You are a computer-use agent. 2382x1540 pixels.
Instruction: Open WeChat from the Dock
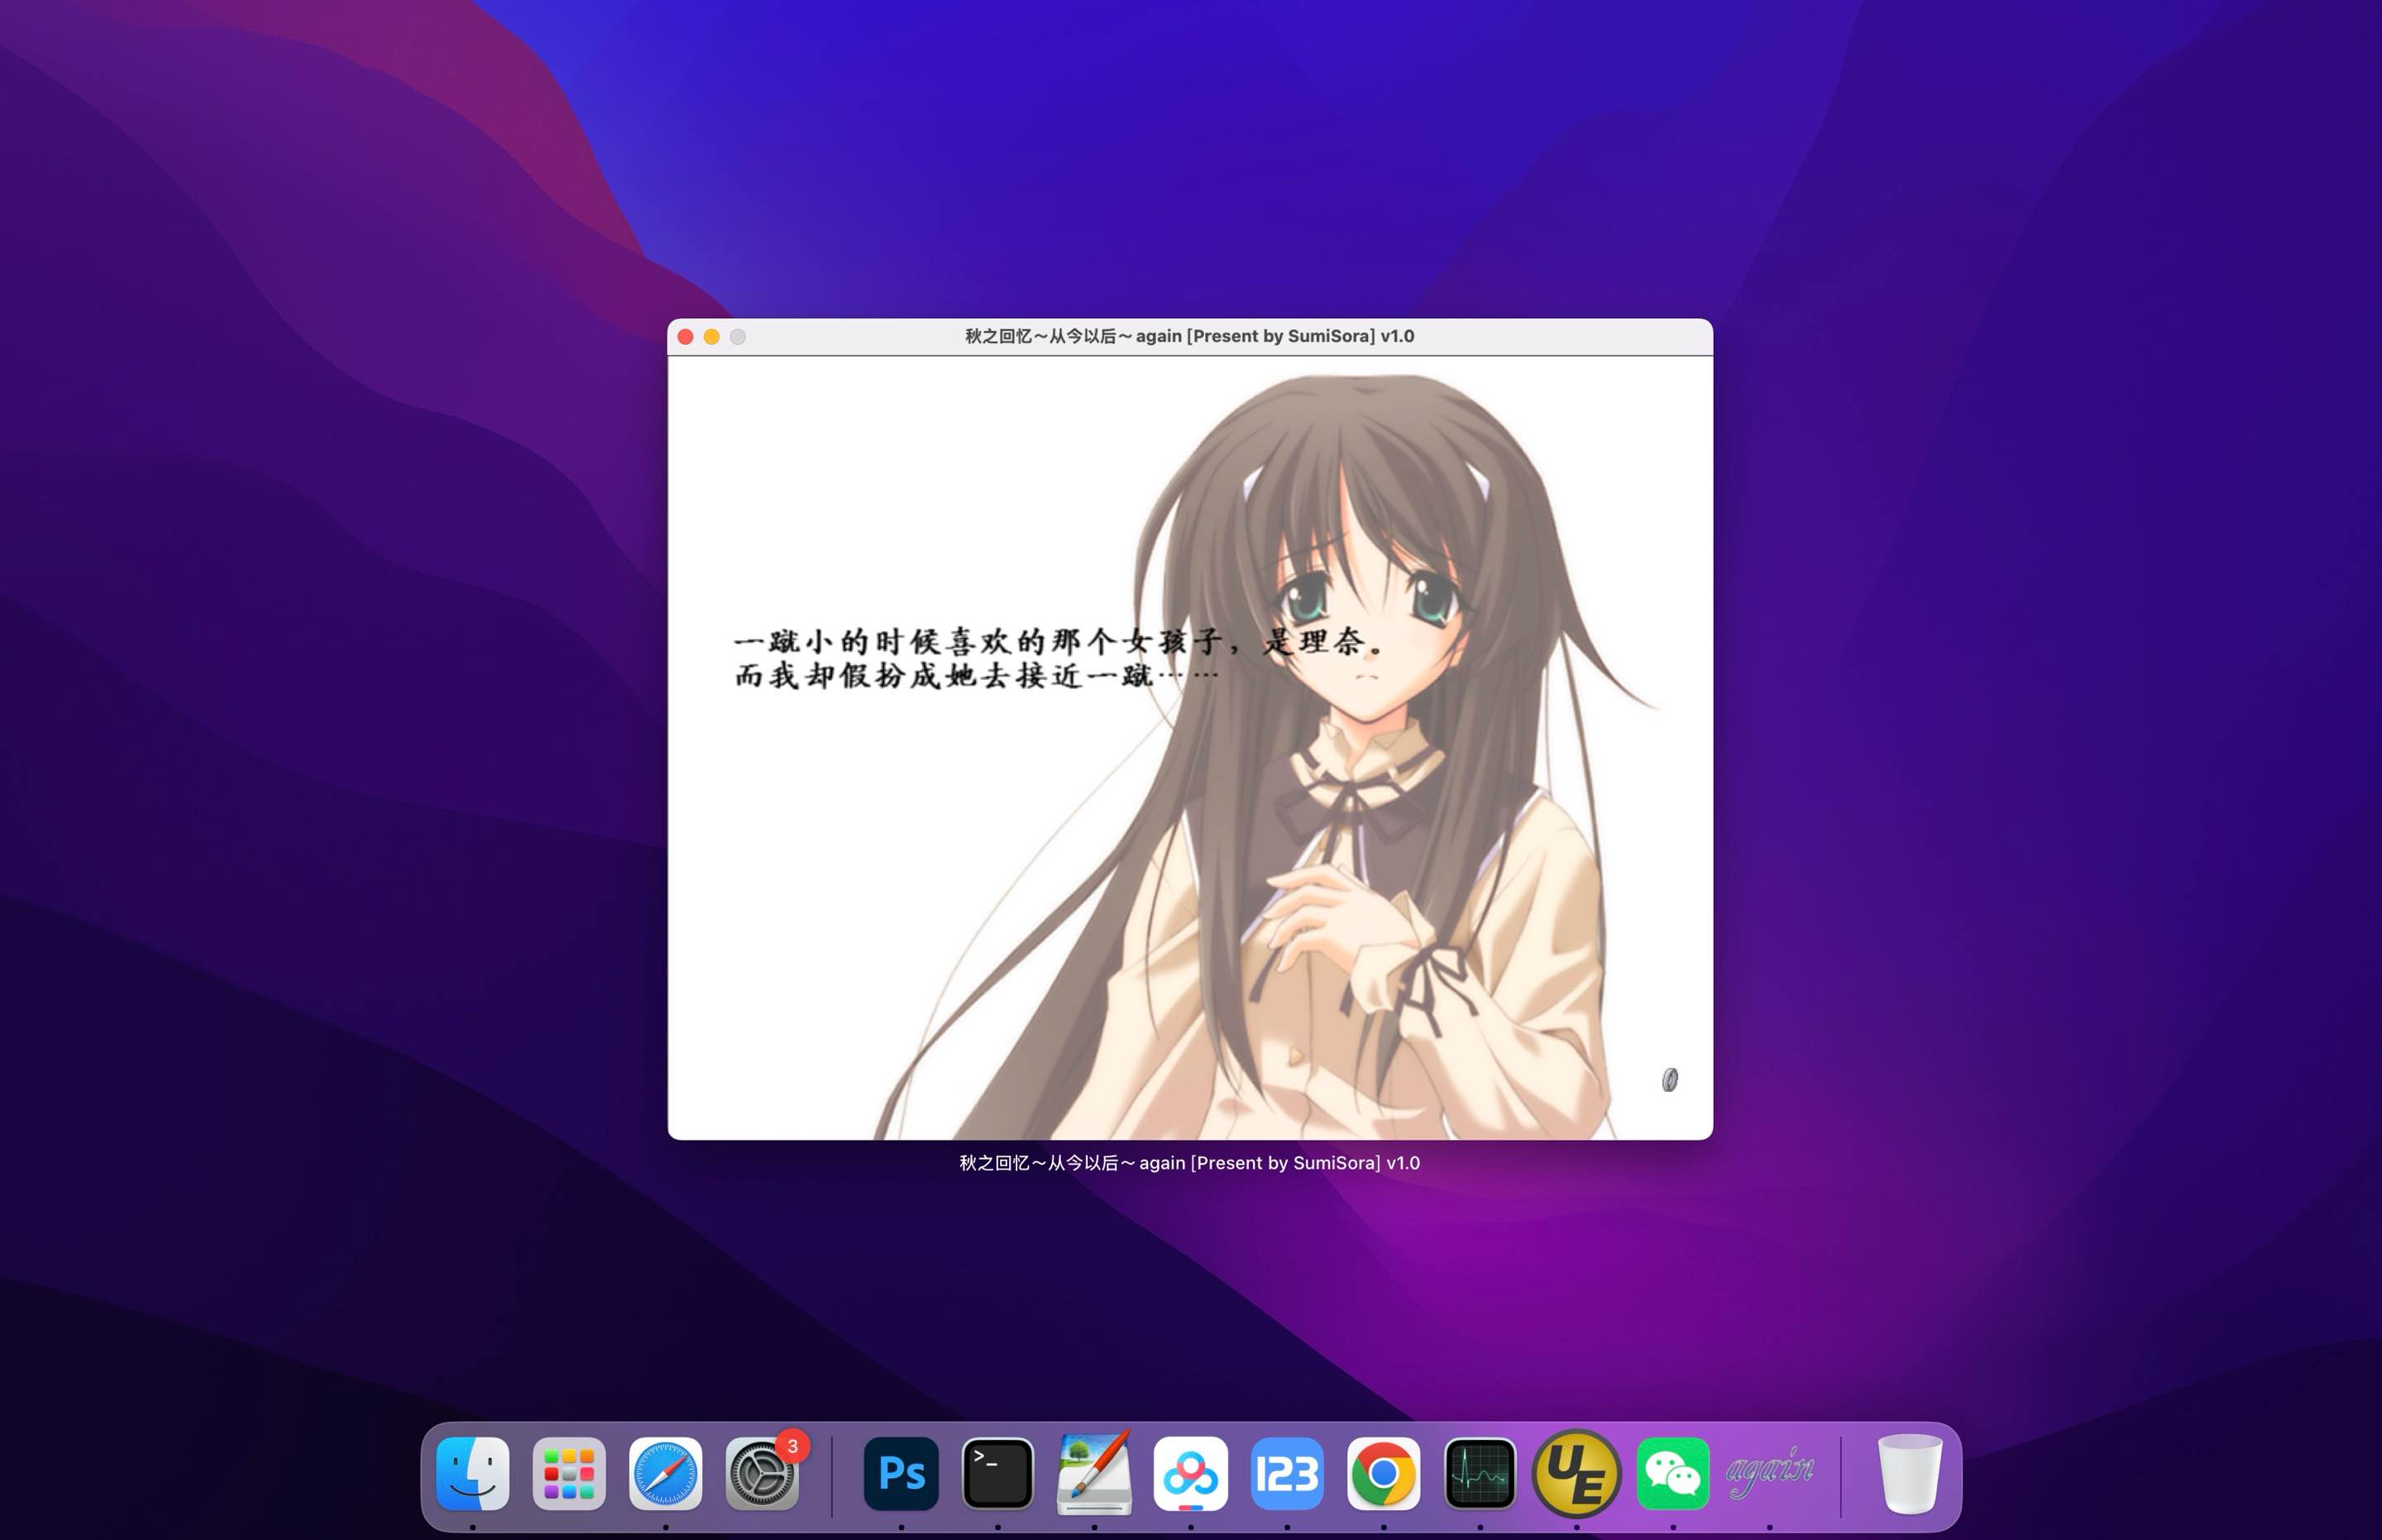(x=1673, y=1473)
